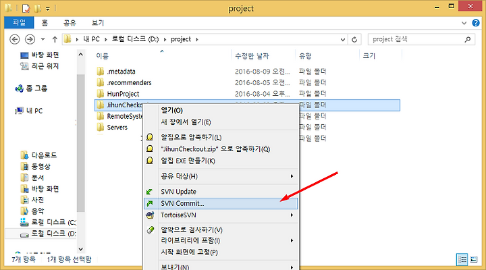The width and height of the screenshot is (486, 270).
Task: Compress to "JihunCheckout.zip" entry
Action: 221,149
